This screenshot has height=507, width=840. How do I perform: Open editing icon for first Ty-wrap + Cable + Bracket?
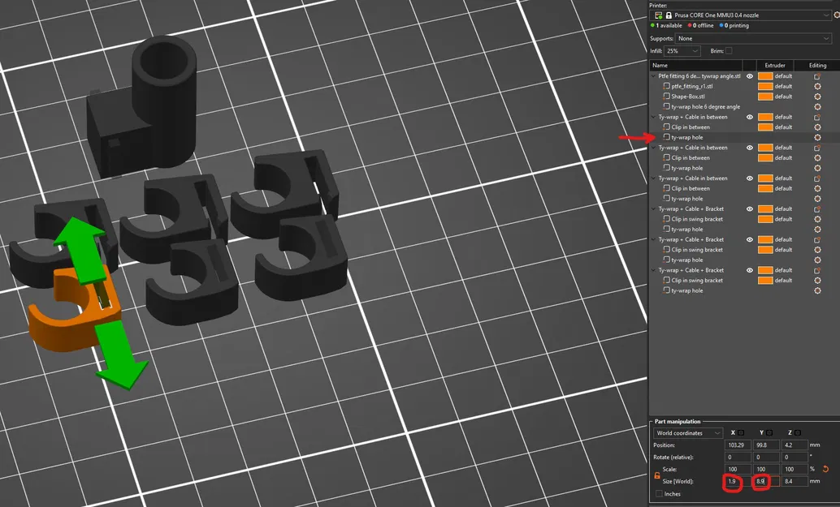[817, 209]
